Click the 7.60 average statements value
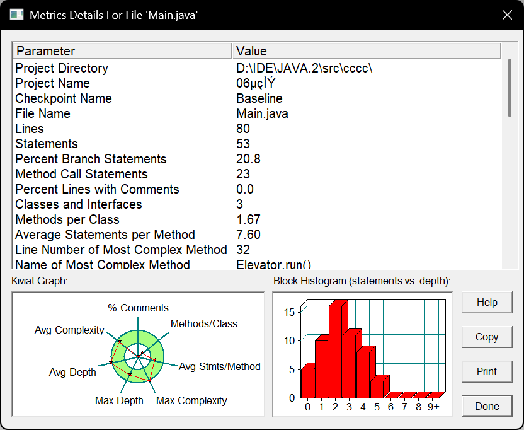The image size is (524, 430). 248,235
